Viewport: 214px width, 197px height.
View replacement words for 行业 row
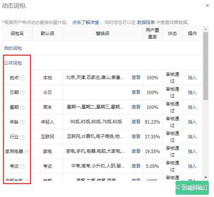[x=136, y=136]
